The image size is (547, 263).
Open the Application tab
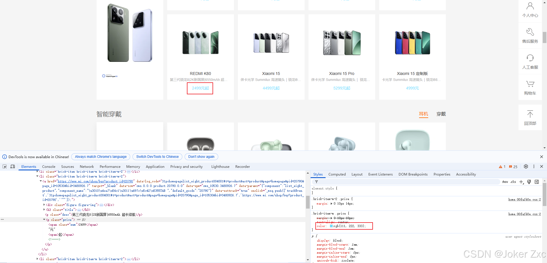155,167
